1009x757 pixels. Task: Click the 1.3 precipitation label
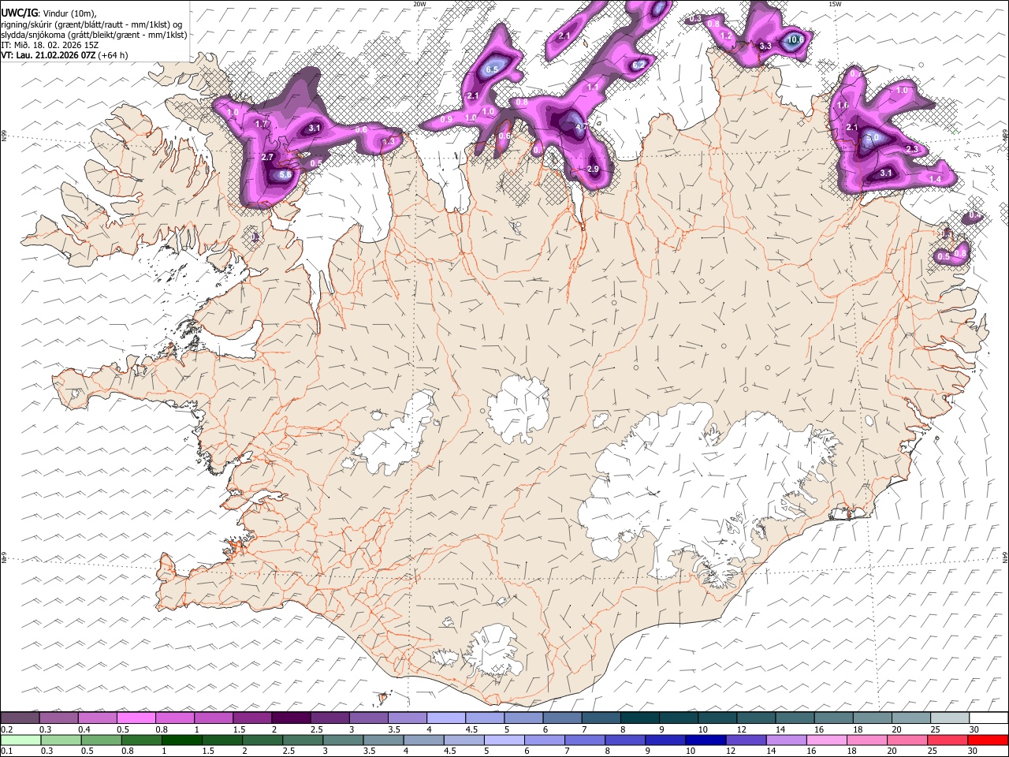(x=388, y=141)
